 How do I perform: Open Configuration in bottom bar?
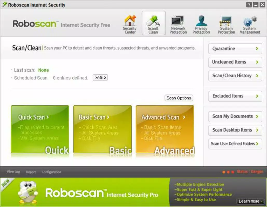click(x=51, y=172)
